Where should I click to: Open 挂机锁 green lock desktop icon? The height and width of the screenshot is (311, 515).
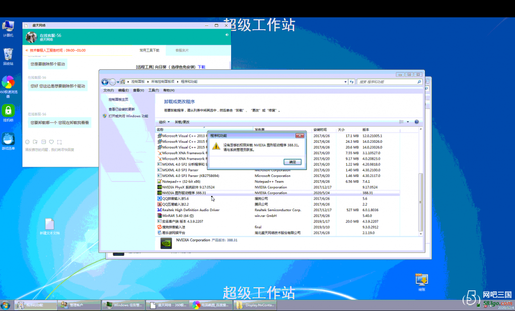(x=8, y=113)
